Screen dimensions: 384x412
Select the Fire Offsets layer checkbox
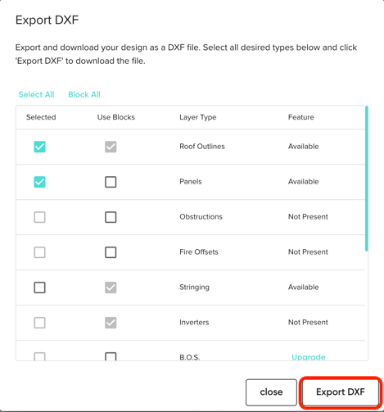[x=39, y=252]
